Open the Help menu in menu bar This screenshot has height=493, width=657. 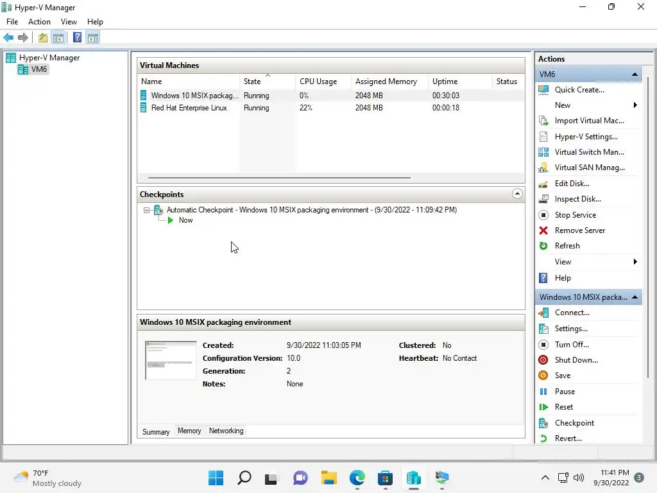pyautogui.click(x=95, y=22)
